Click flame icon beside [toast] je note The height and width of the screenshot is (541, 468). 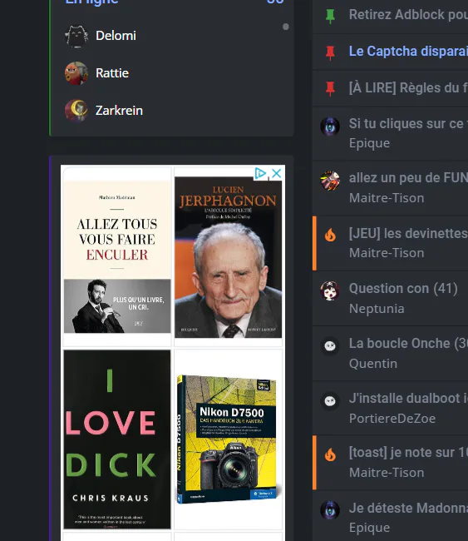point(330,454)
